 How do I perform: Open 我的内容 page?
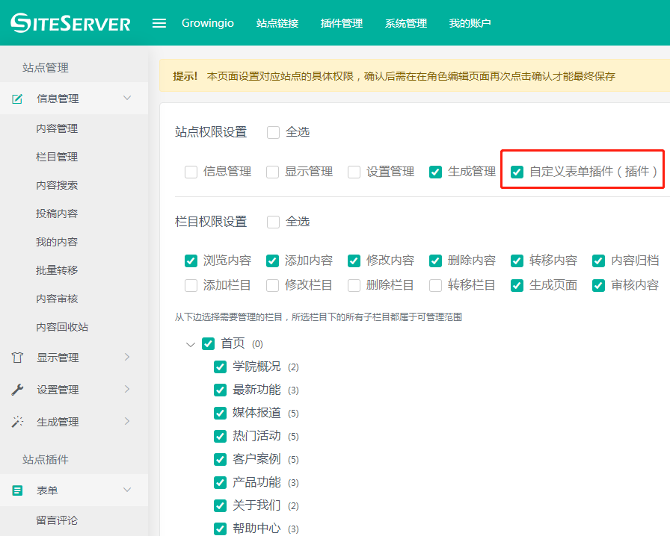click(57, 242)
